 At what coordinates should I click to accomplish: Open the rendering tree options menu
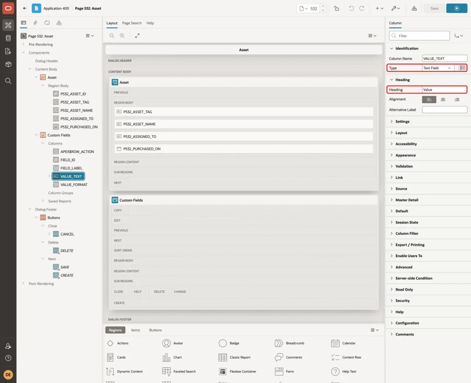pos(90,36)
